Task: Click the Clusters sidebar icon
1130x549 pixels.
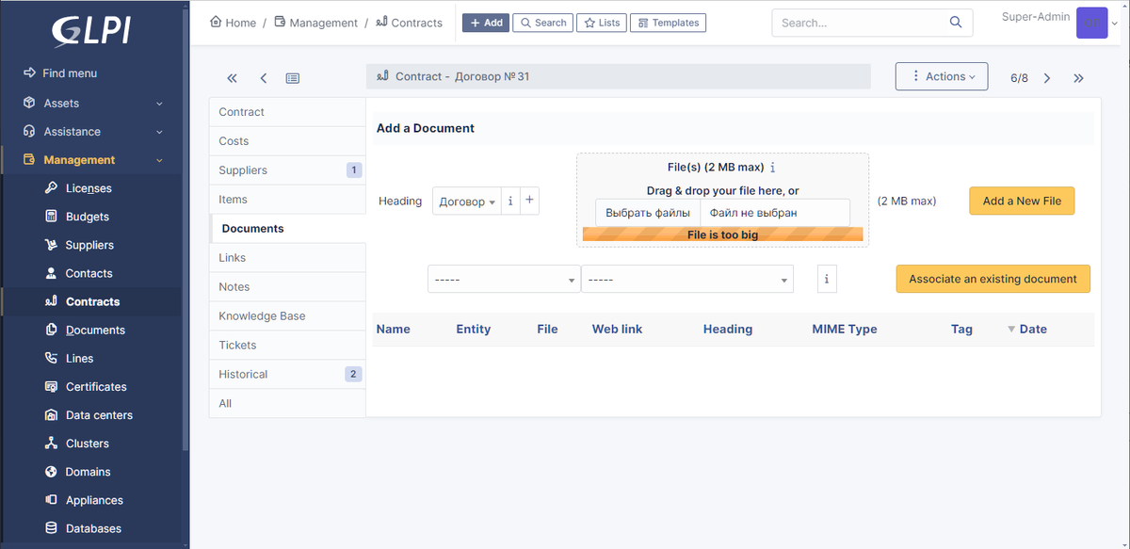Action: click(x=51, y=443)
